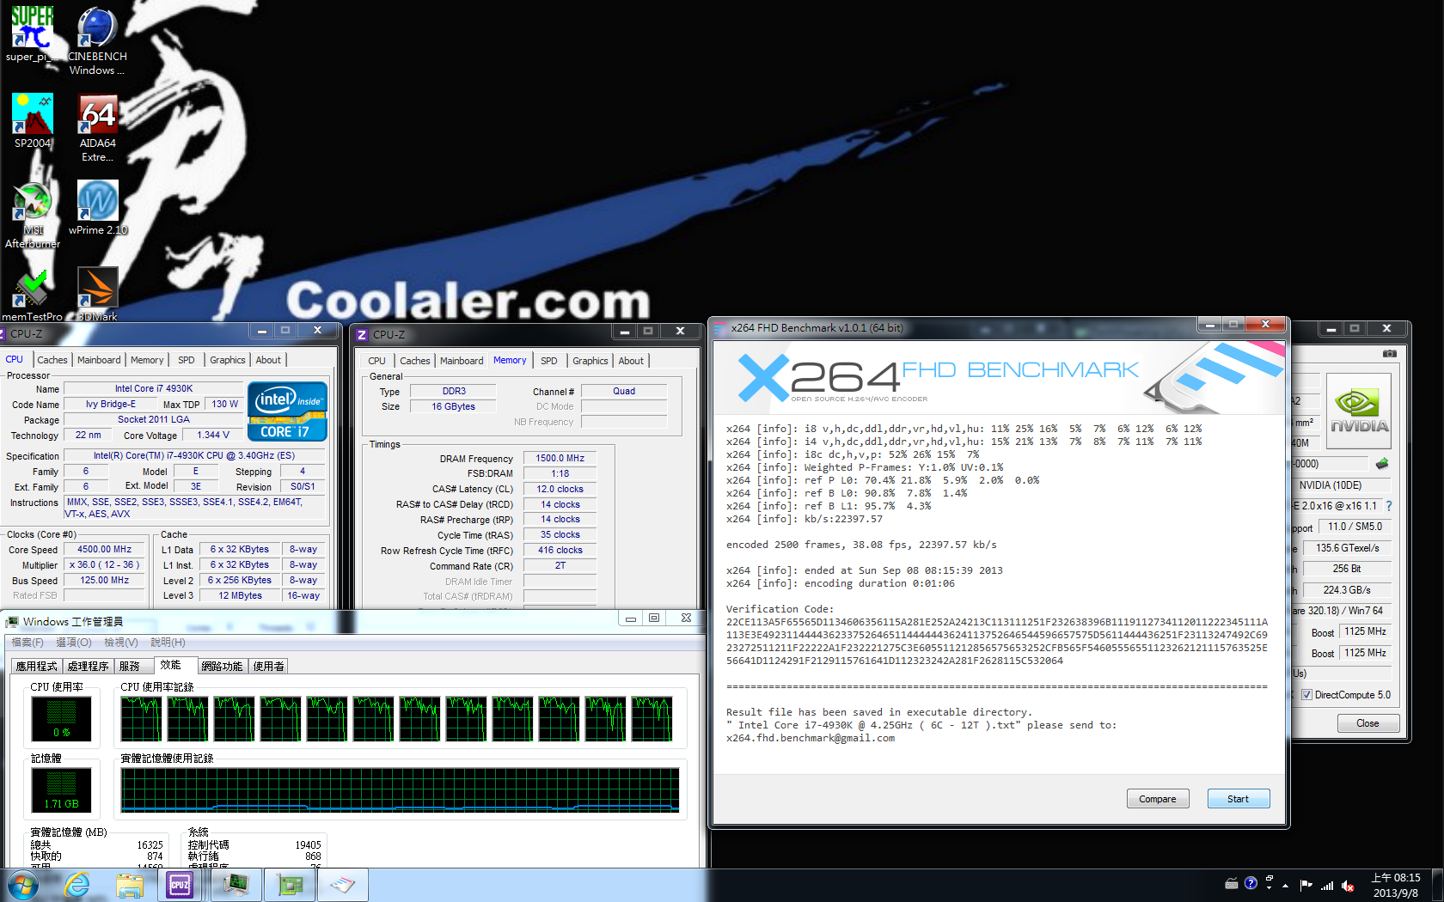The image size is (1444, 902).
Task: Show hidden tray icons arrow
Action: click(x=1286, y=885)
